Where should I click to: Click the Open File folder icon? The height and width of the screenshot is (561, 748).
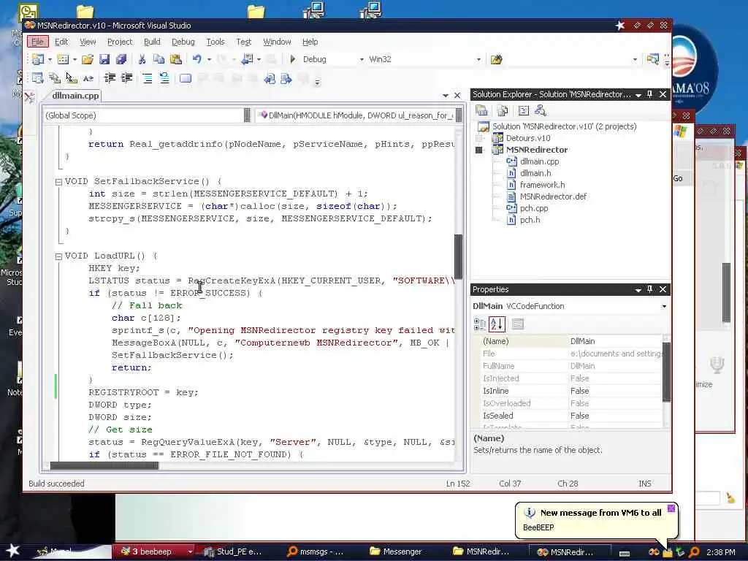(88, 59)
